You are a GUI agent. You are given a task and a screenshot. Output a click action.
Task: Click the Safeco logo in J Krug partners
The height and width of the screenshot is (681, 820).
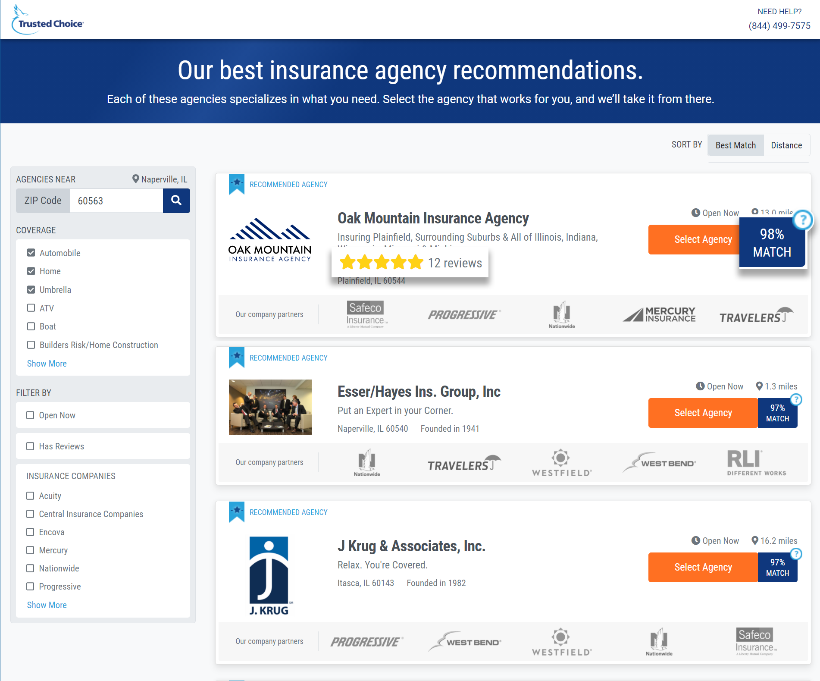click(x=757, y=641)
